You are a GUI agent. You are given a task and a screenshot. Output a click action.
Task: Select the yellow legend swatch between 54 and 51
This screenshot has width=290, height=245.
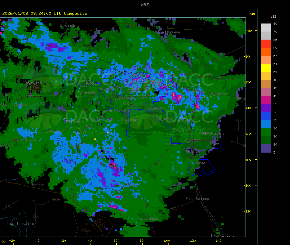click(x=266, y=68)
